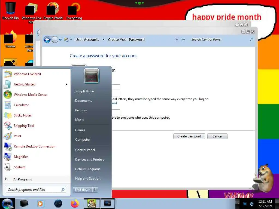Minimize the Create Your Password window
This screenshot has height=209, width=279.
pyautogui.click(x=243, y=32)
